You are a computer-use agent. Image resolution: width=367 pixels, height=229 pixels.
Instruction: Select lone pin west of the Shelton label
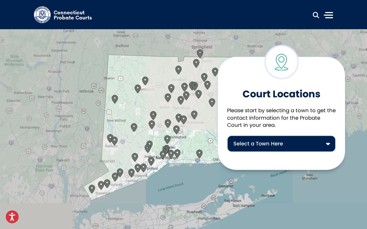pos(135,157)
